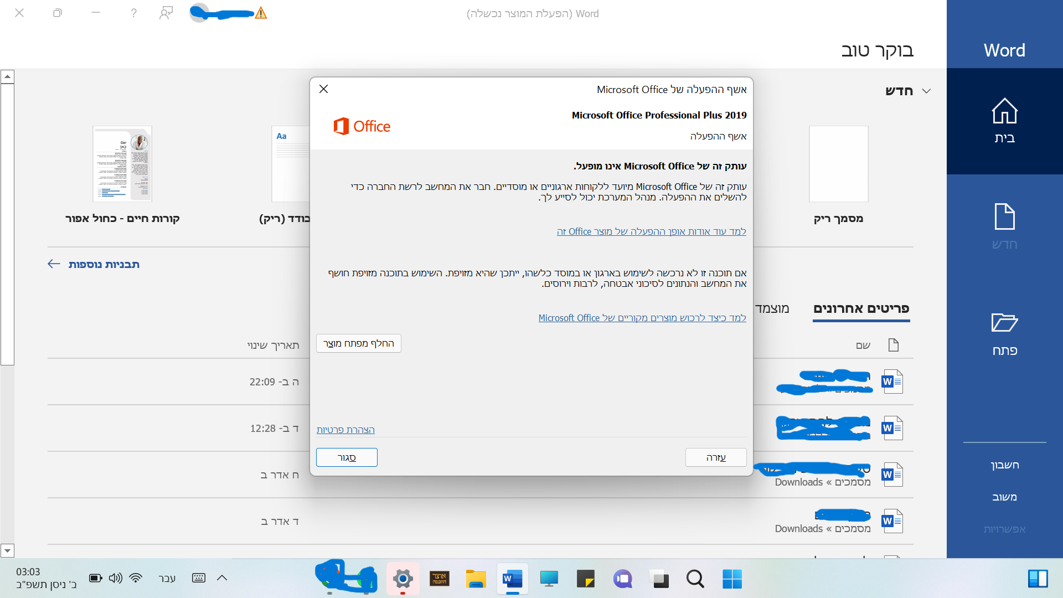Open the user feedback/share person icon
Screen dimensions: 1063x598
[166, 13]
